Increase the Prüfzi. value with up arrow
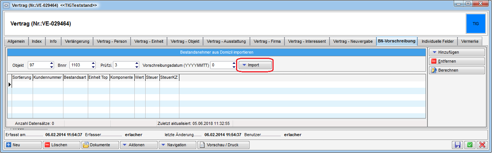The width and height of the screenshot is (492, 153). click(137, 63)
